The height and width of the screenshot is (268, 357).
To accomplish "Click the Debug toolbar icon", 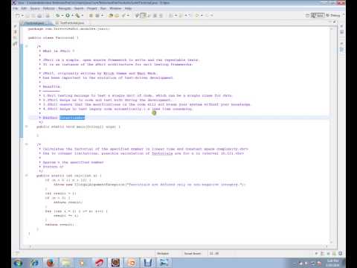I will 57,16.
